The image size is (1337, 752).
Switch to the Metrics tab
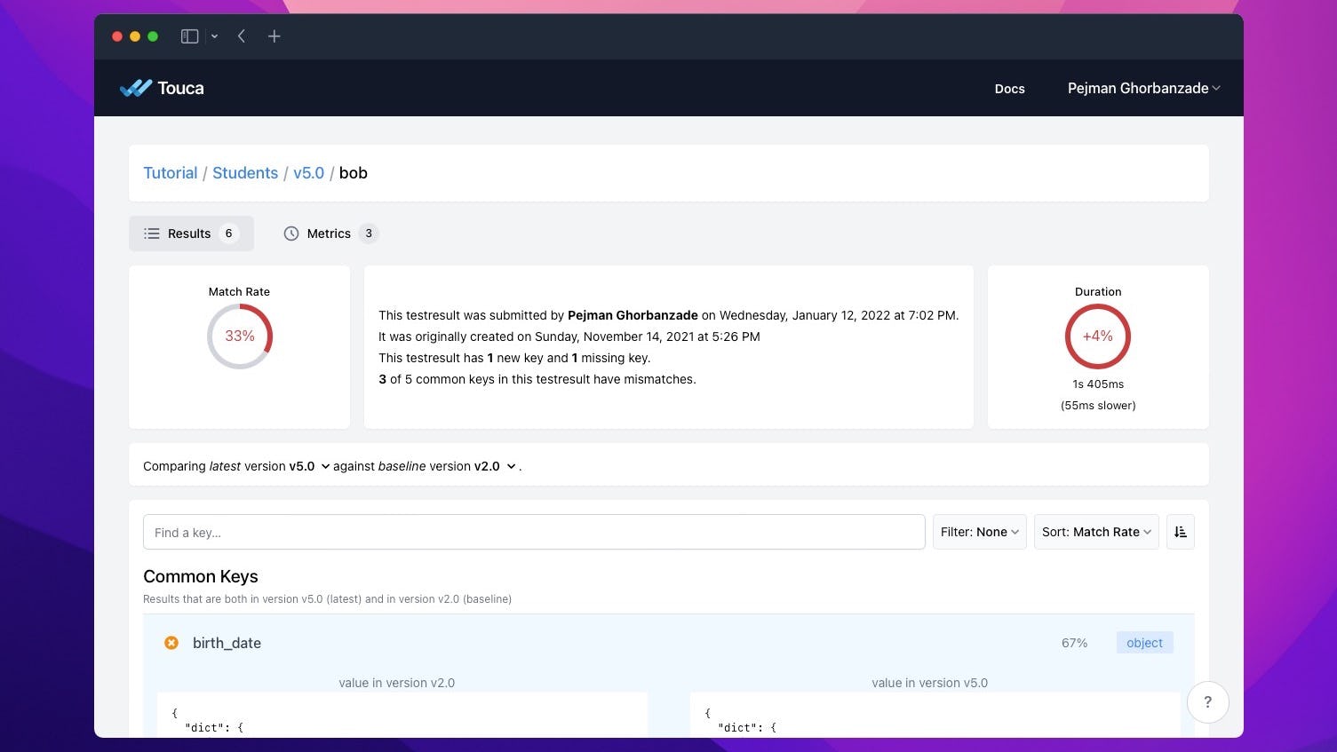tap(330, 234)
